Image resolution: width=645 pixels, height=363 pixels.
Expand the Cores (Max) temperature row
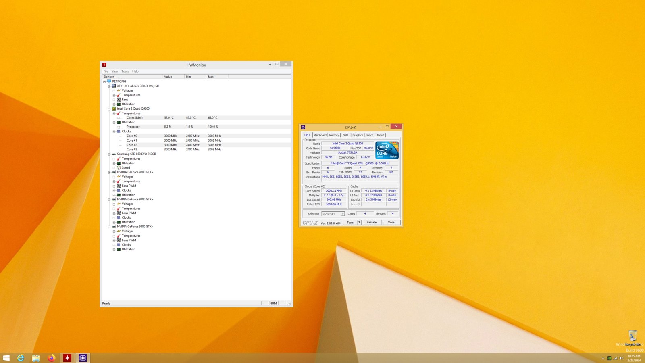click(x=119, y=118)
